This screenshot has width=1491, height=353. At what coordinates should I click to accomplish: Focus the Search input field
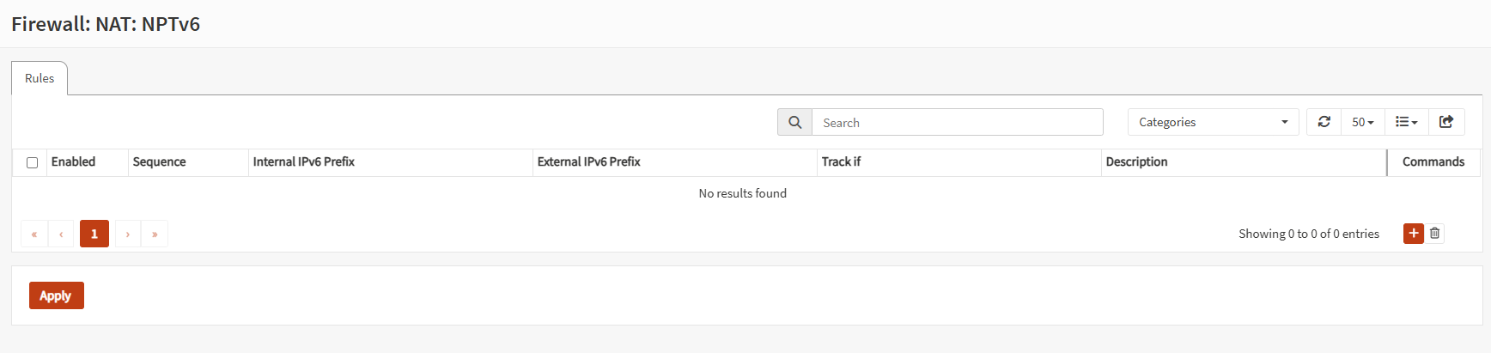pos(957,123)
